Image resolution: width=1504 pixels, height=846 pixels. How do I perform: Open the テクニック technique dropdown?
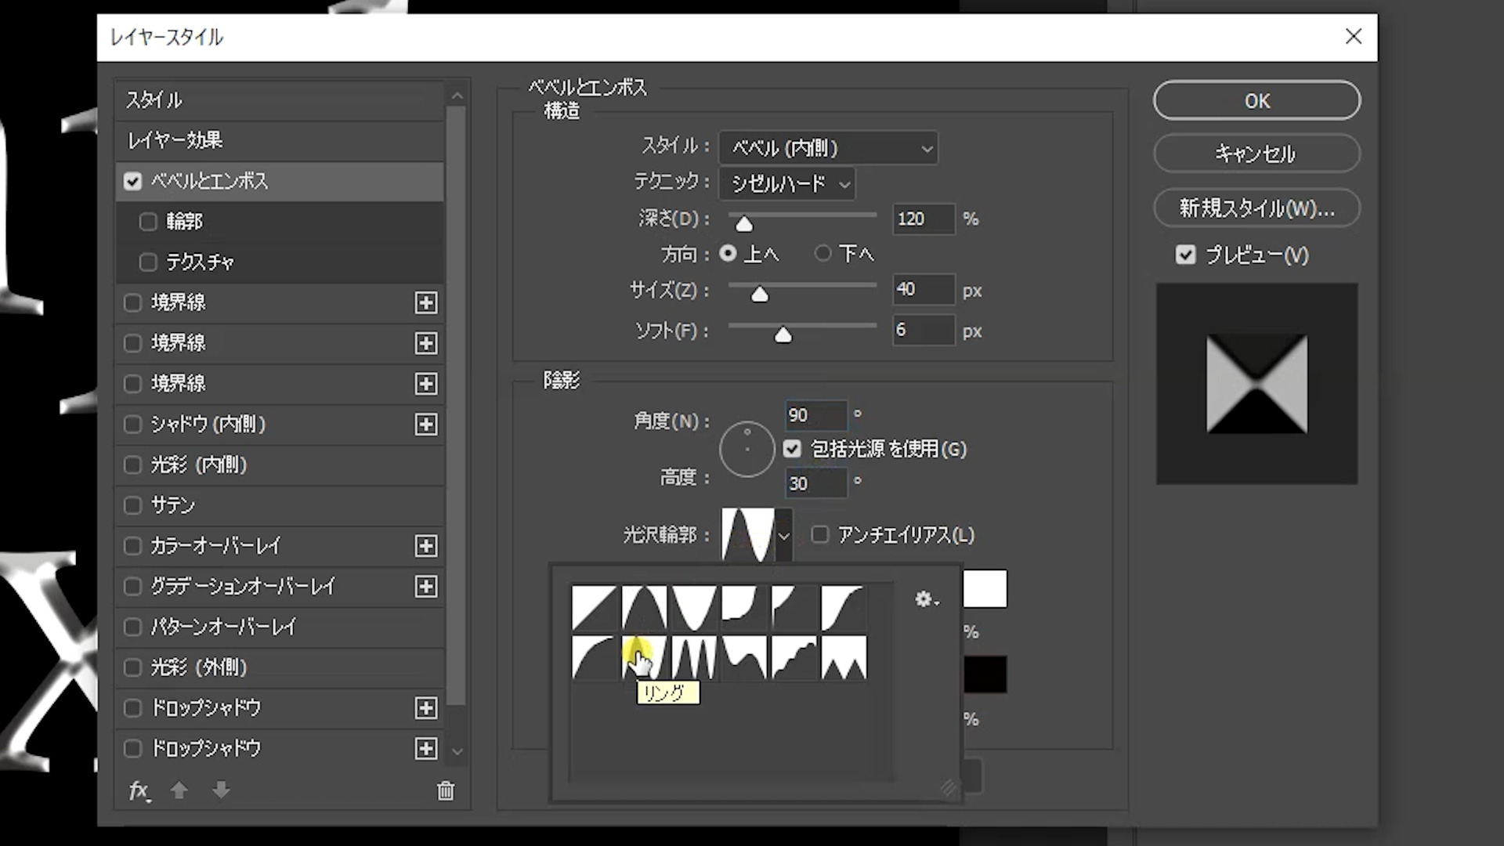[786, 184]
